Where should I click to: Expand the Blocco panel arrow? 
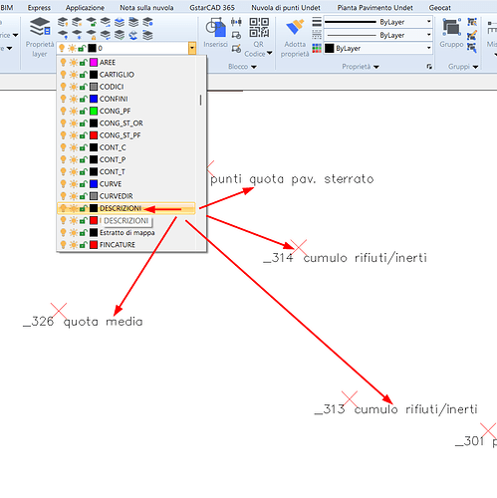[254, 67]
